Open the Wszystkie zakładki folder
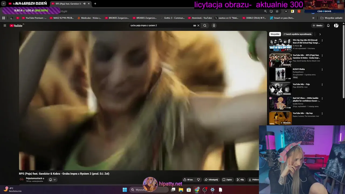The width and height of the screenshot is (345, 194). (x=332, y=18)
